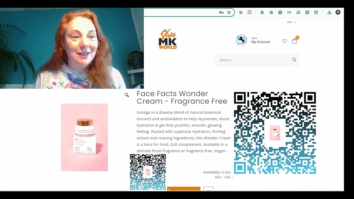
Task: Click the password key icon in address bar
Action: (x=221, y=12)
